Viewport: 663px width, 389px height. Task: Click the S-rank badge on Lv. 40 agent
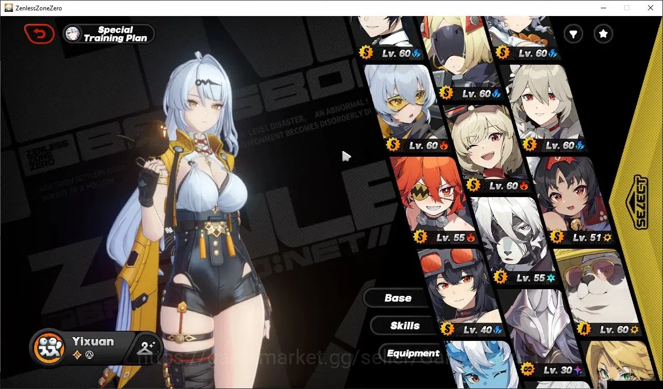tap(448, 330)
